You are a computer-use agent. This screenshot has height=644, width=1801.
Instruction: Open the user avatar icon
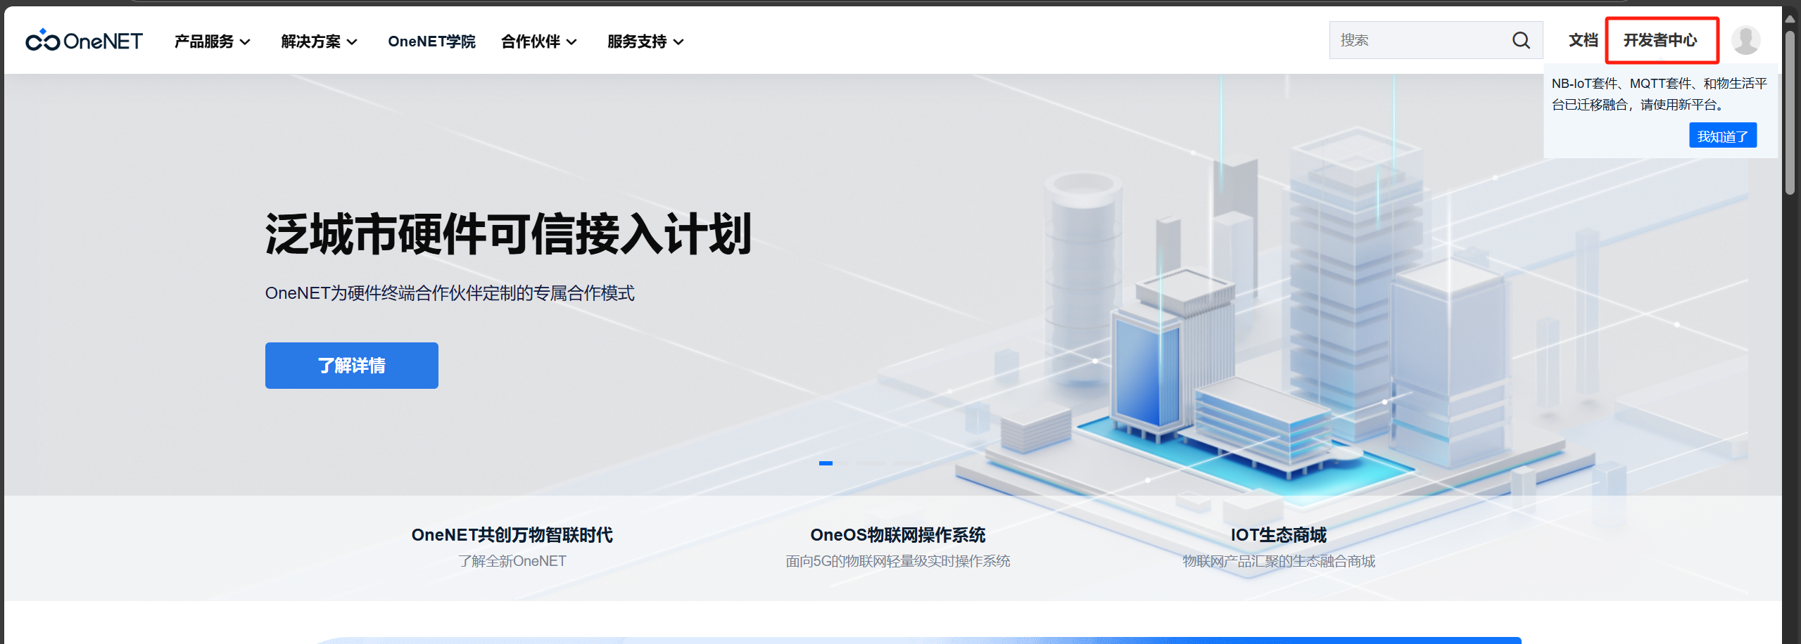(1745, 40)
